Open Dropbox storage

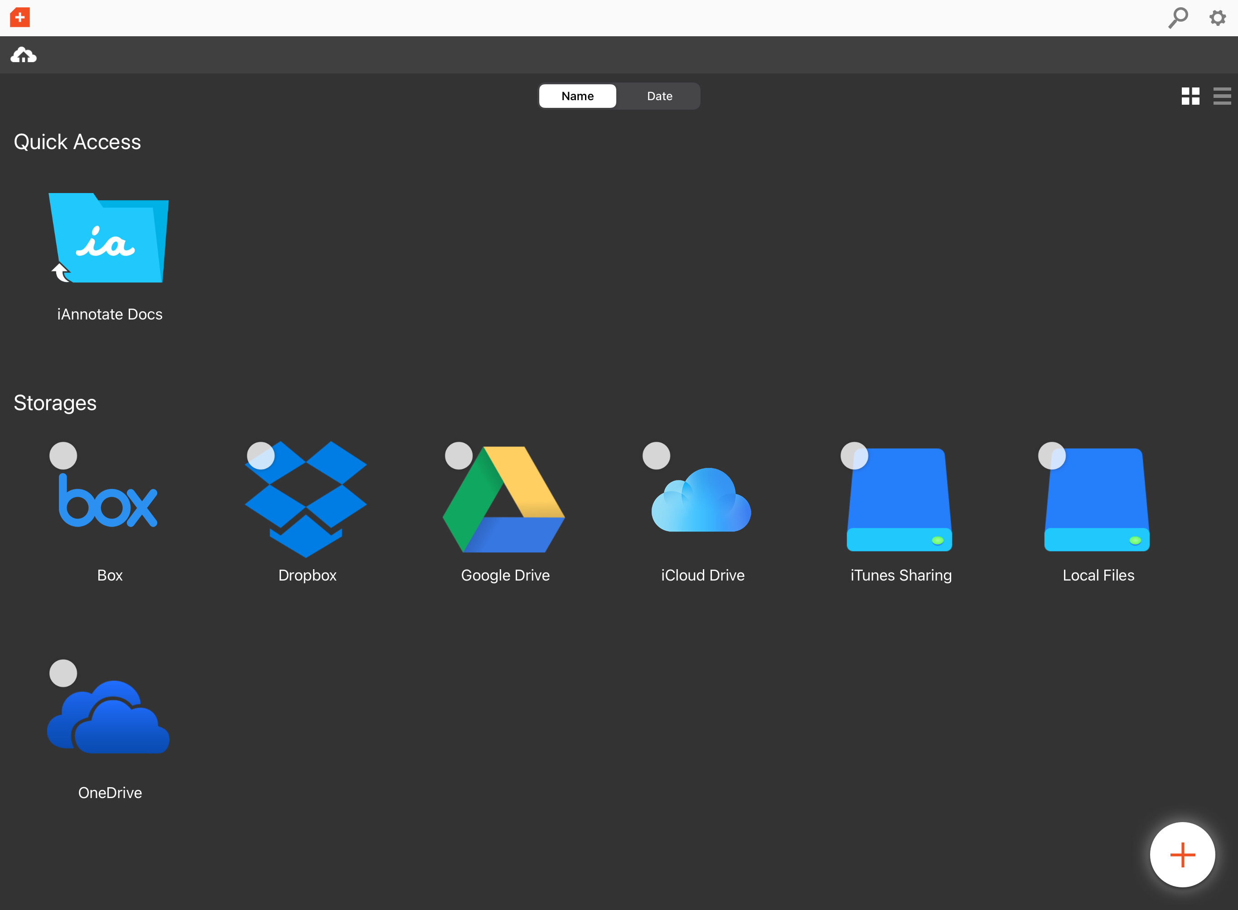tap(306, 499)
